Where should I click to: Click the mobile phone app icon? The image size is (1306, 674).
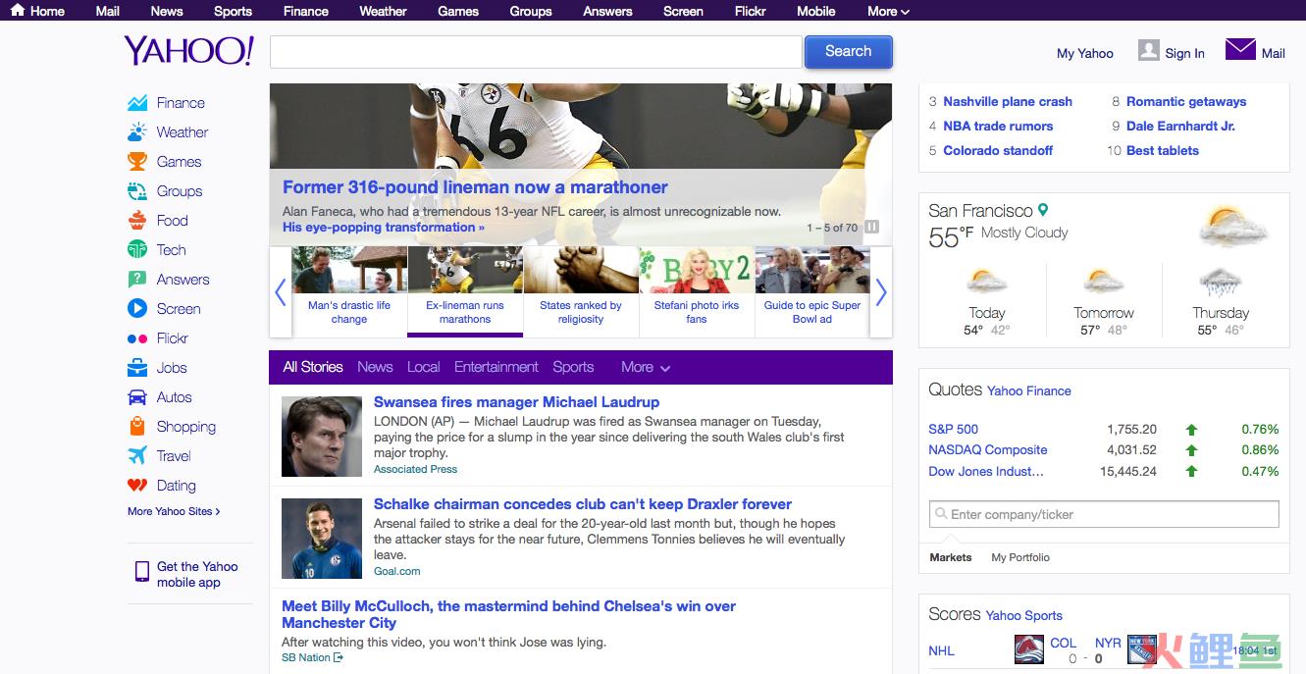(142, 572)
